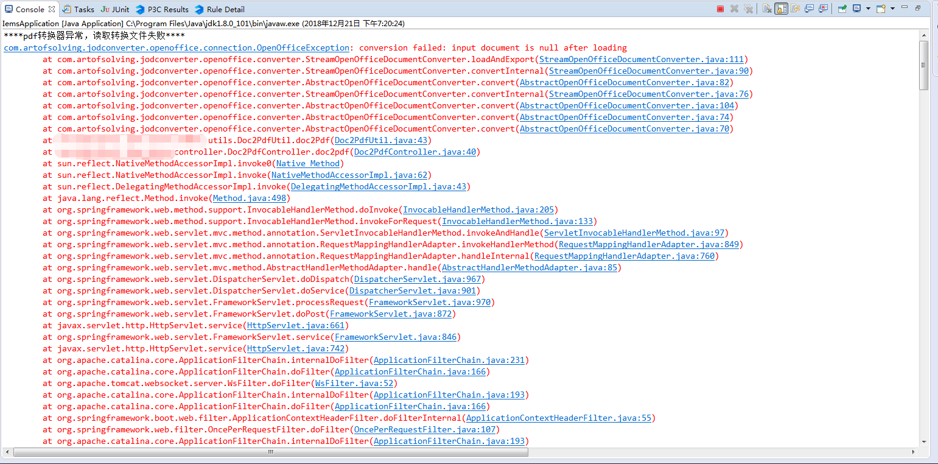Screen dimensions: 938x464
Task: Open StreamOpenOfficeDocumentConverter.java:111 link
Action: [x=642, y=59]
